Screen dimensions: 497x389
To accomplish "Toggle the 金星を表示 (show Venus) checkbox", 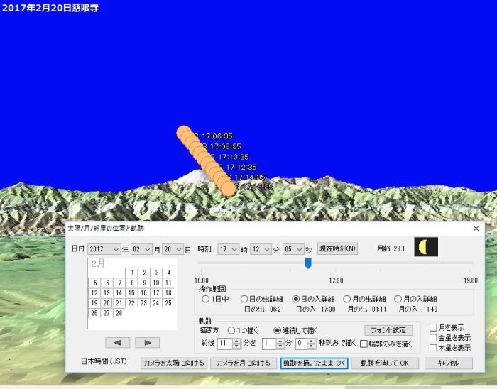I will pyautogui.click(x=433, y=338).
